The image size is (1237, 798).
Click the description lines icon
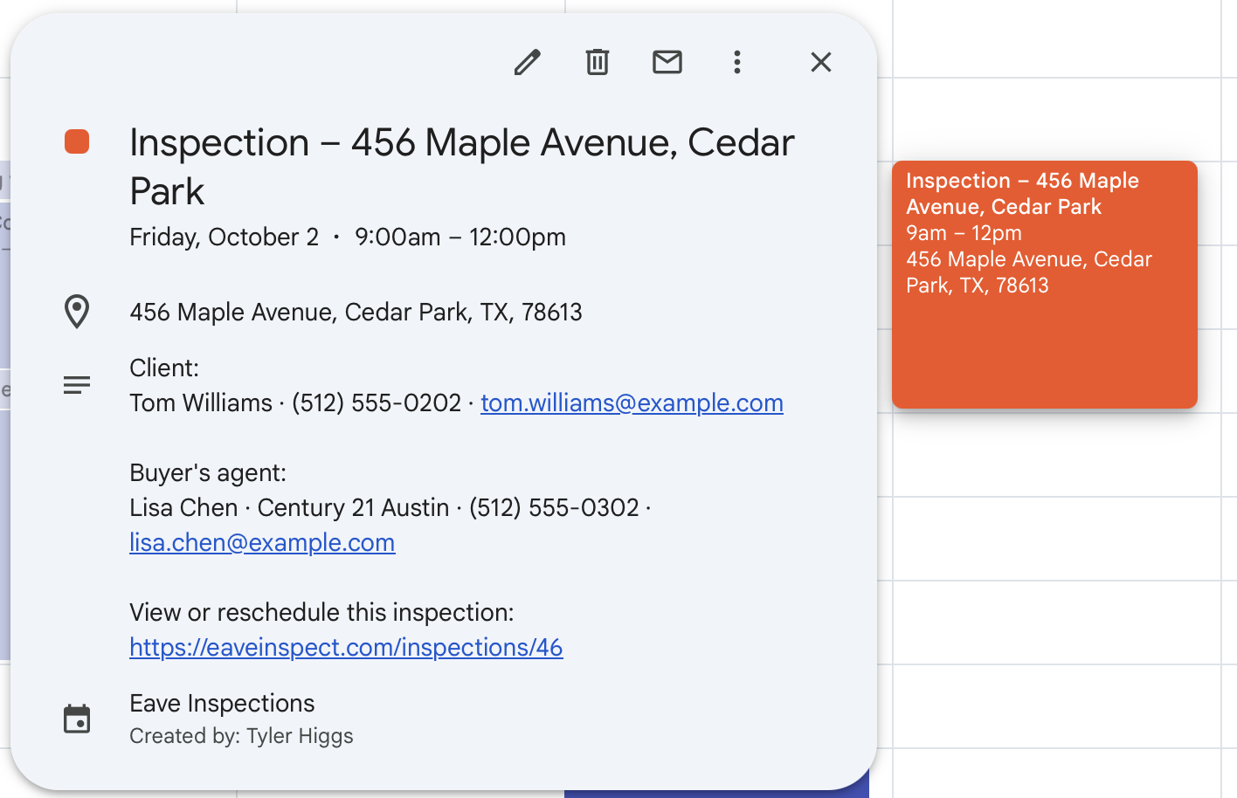77,385
